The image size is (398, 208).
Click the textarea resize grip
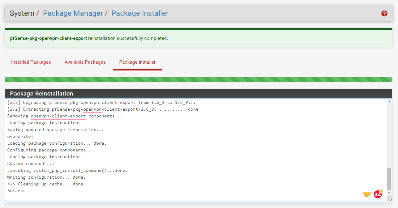390,199
